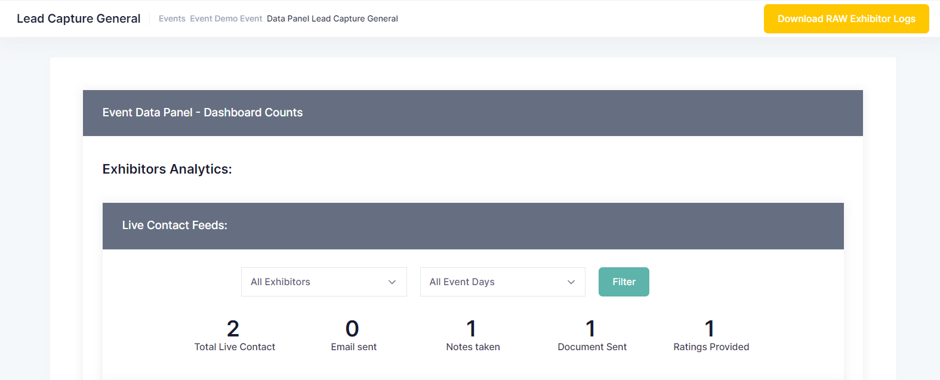Screen dimensions: 940x380
Task: Go to Events breadcrumb link
Action: [x=172, y=19]
